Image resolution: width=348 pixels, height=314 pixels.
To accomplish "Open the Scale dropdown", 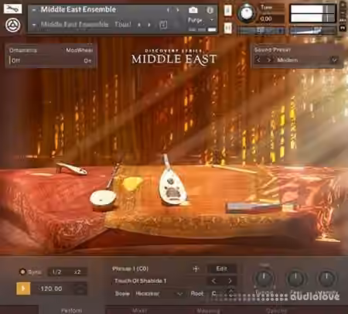I will coord(159,294).
